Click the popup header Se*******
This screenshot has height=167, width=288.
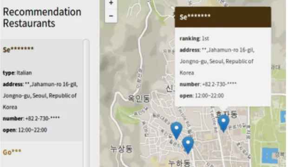223,17
